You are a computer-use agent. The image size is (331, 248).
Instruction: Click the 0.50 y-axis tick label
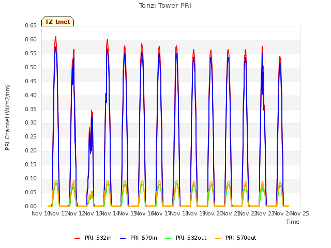click(31, 67)
